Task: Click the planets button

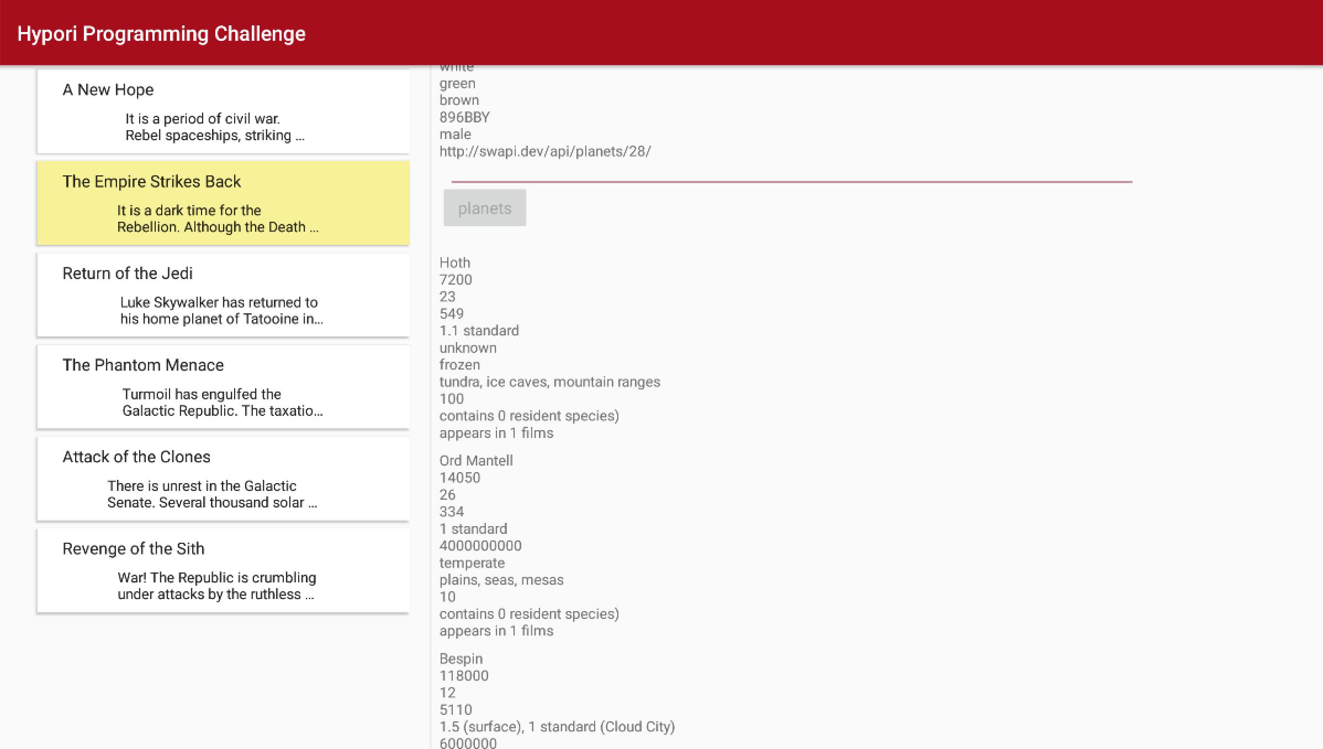Action: tap(485, 208)
